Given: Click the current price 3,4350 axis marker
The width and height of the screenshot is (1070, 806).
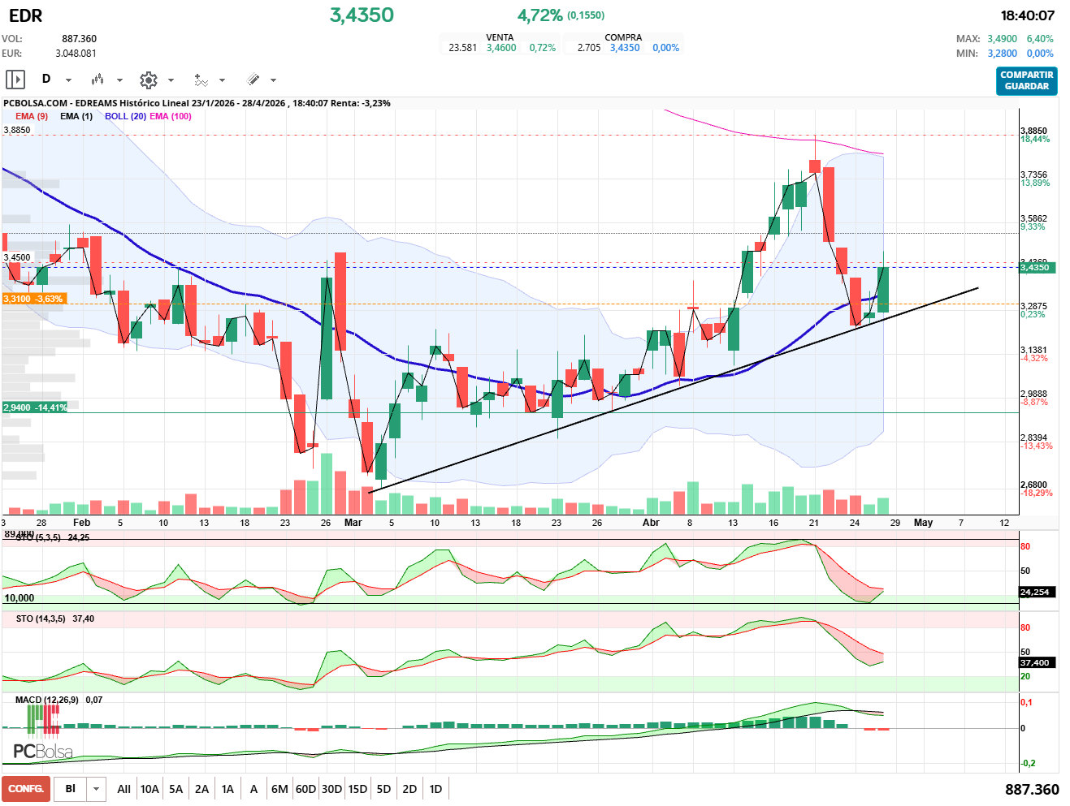Looking at the screenshot, I should (x=1038, y=268).
